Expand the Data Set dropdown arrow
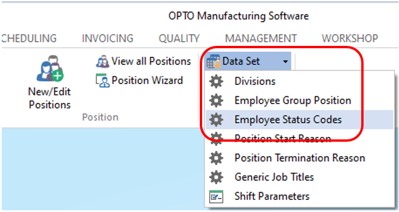The width and height of the screenshot is (399, 212). click(286, 62)
